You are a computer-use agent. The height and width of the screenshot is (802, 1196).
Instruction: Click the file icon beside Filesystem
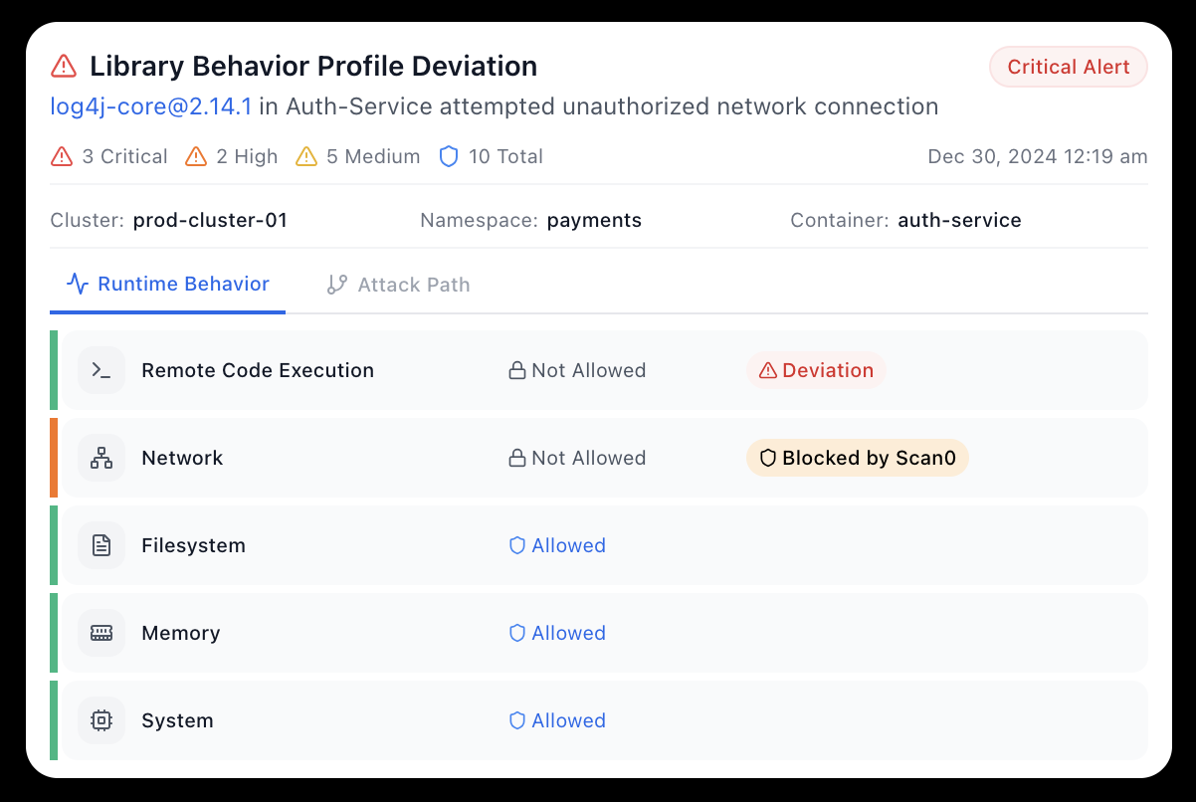coord(100,544)
